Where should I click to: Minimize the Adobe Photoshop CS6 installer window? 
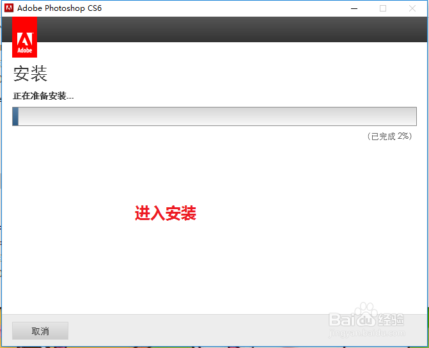point(354,8)
